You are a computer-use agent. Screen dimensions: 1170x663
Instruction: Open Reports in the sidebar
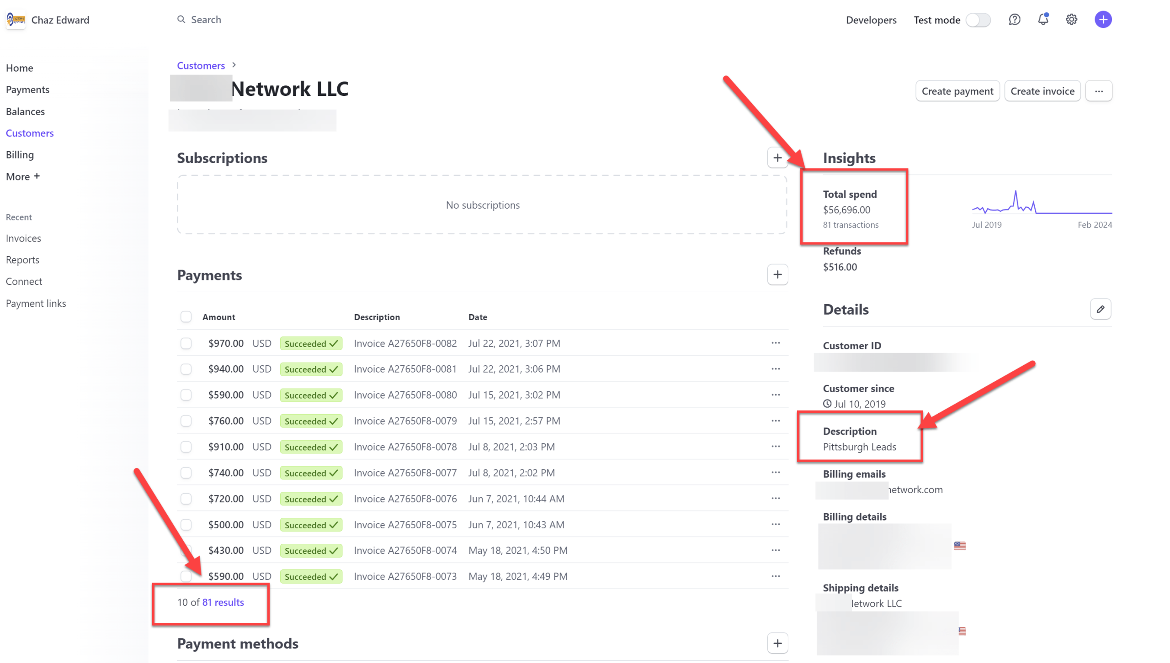coord(22,260)
